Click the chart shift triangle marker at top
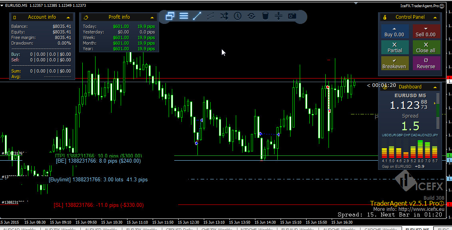 (356, 4)
